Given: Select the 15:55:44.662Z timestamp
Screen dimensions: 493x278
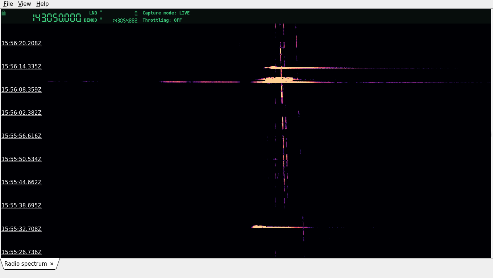Looking at the screenshot, I should tap(21, 182).
